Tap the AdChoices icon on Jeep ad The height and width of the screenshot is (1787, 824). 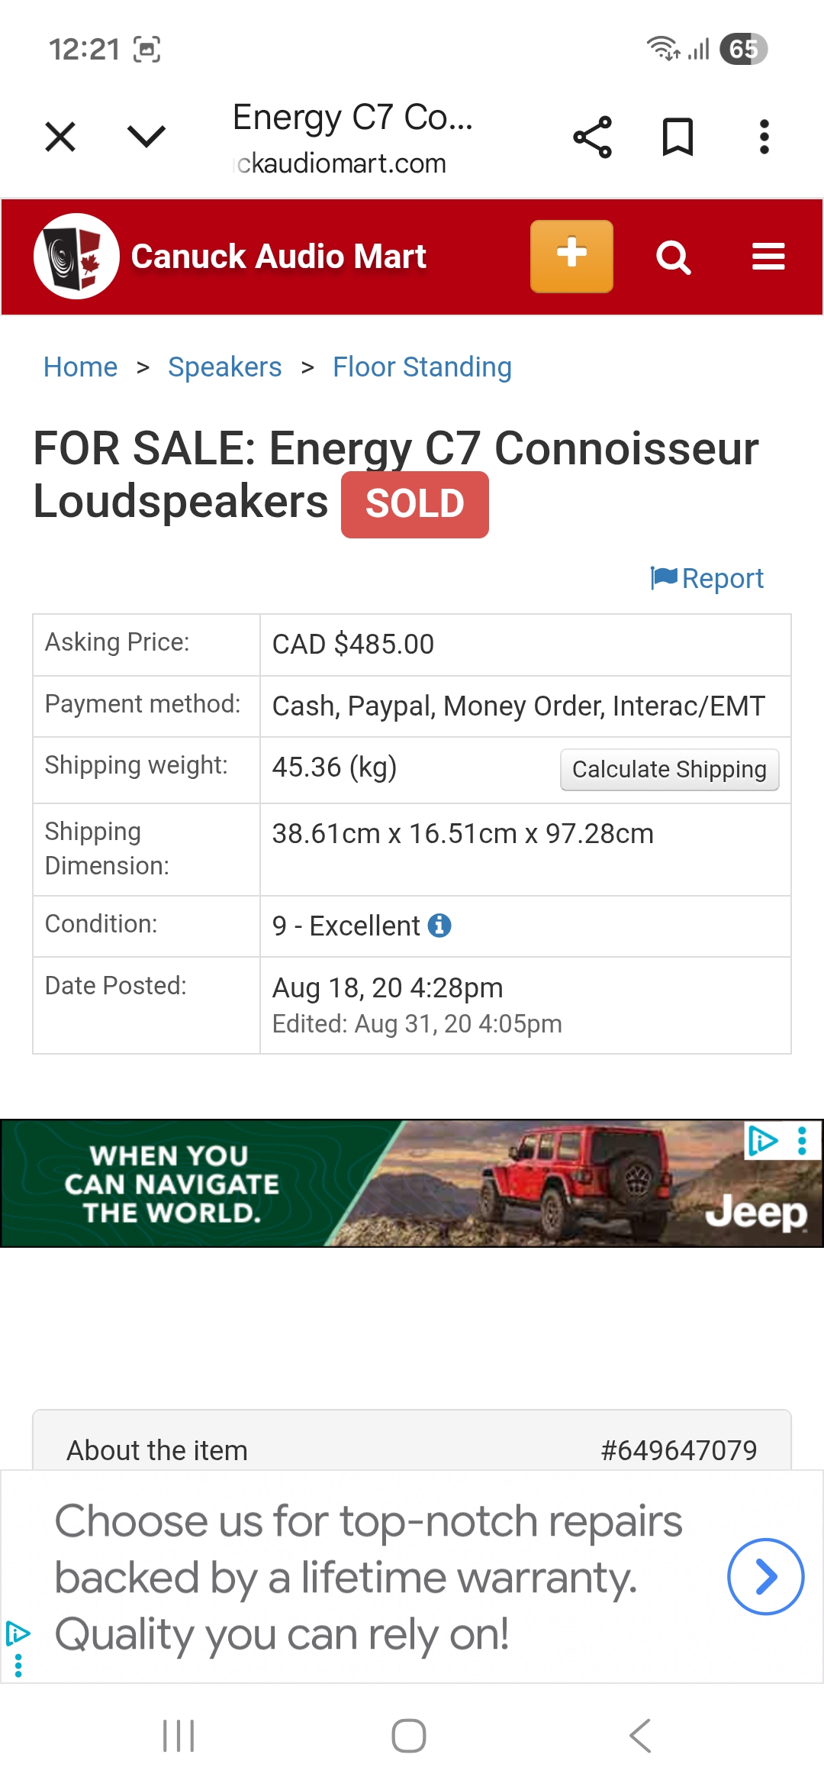tap(761, 1141)
